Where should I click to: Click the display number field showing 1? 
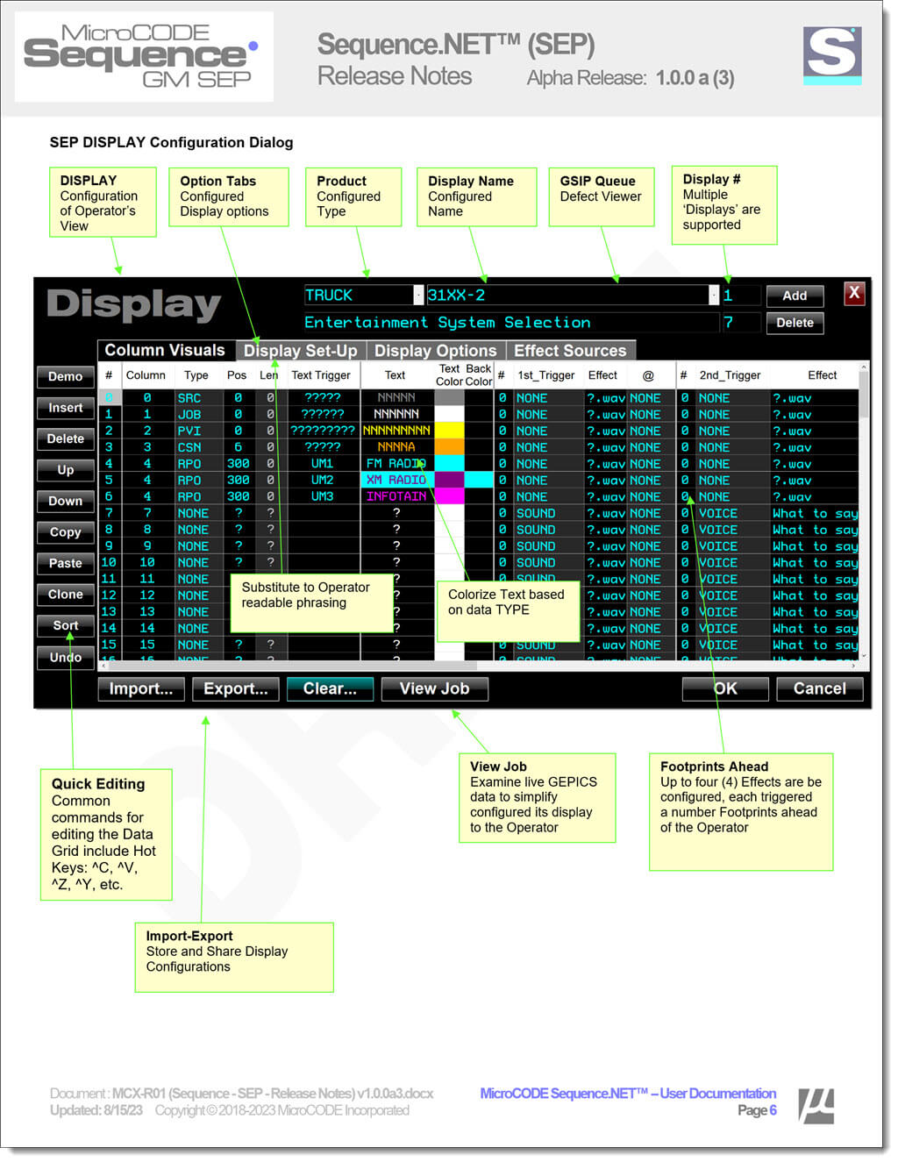click(739, 296)
